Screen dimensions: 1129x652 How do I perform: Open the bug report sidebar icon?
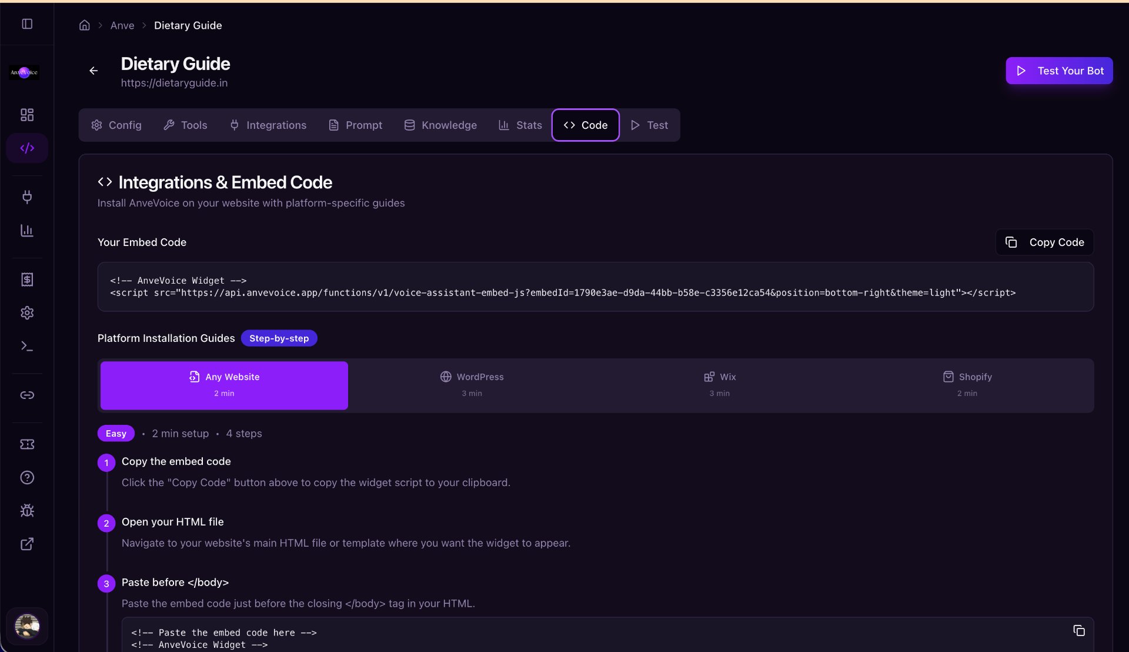pyautogui.click(x=27, y=511)
